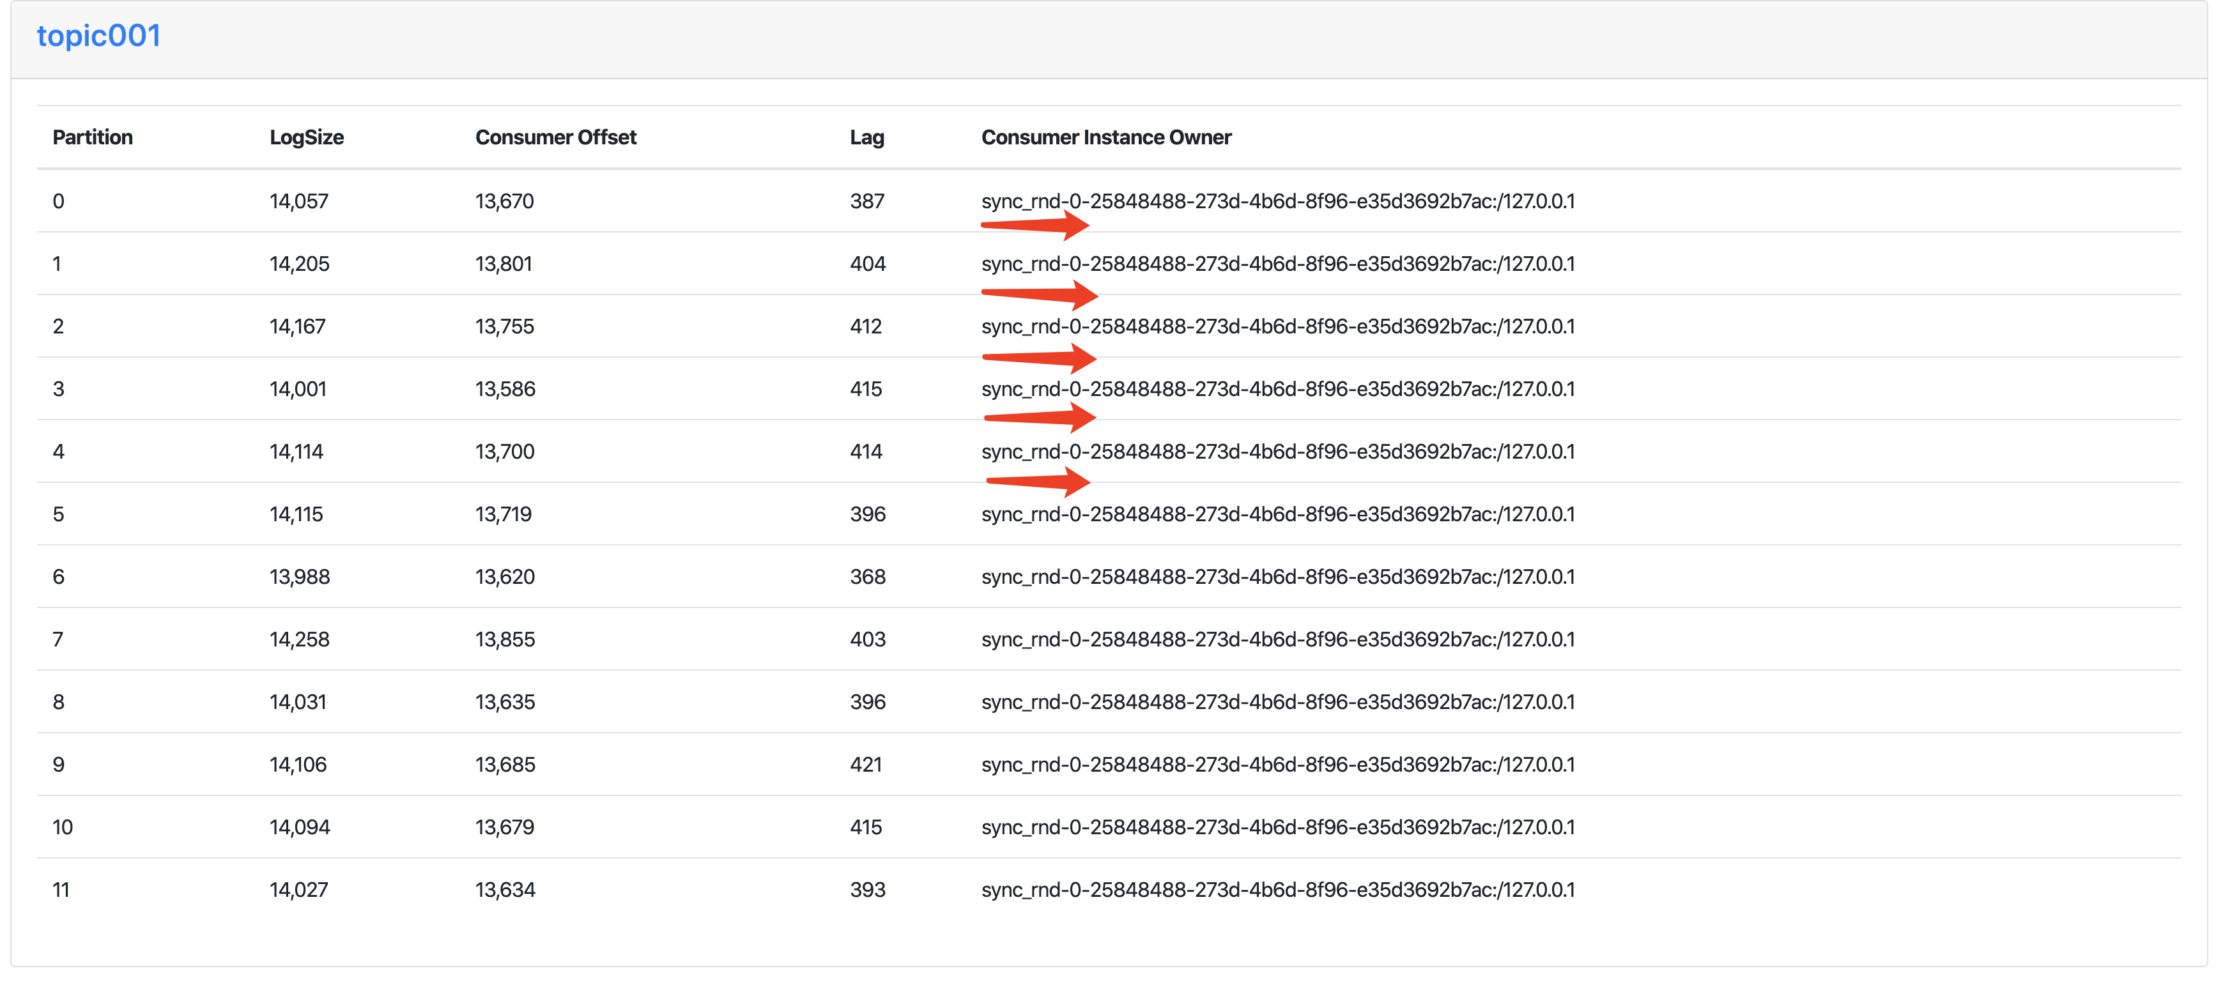Viewport: 2216px width, 985px height.
Task: Click partition 3 consumer instance owner
Action: pos(1277,389)
